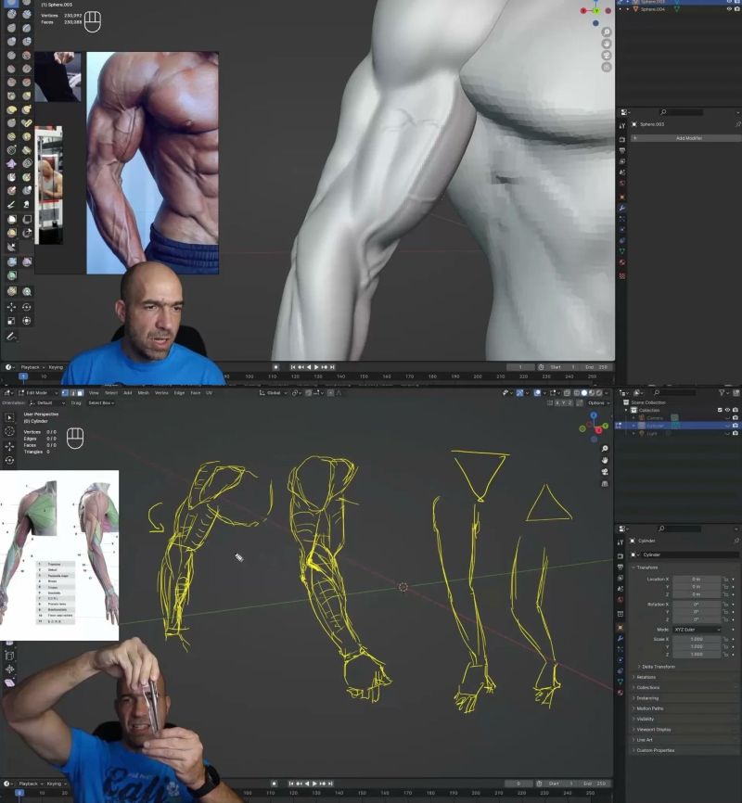Screen dimensions: 742x803
Task: Select the Move tool in sculpt toolbar
Action: (11, 306)
